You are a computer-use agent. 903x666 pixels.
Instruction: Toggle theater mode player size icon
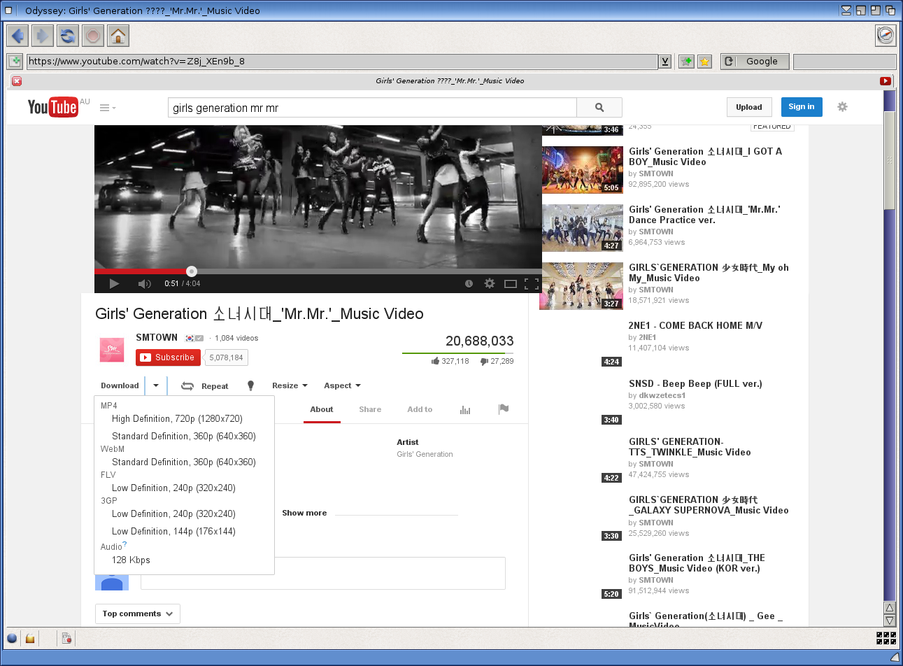click(x=511, y=283)
